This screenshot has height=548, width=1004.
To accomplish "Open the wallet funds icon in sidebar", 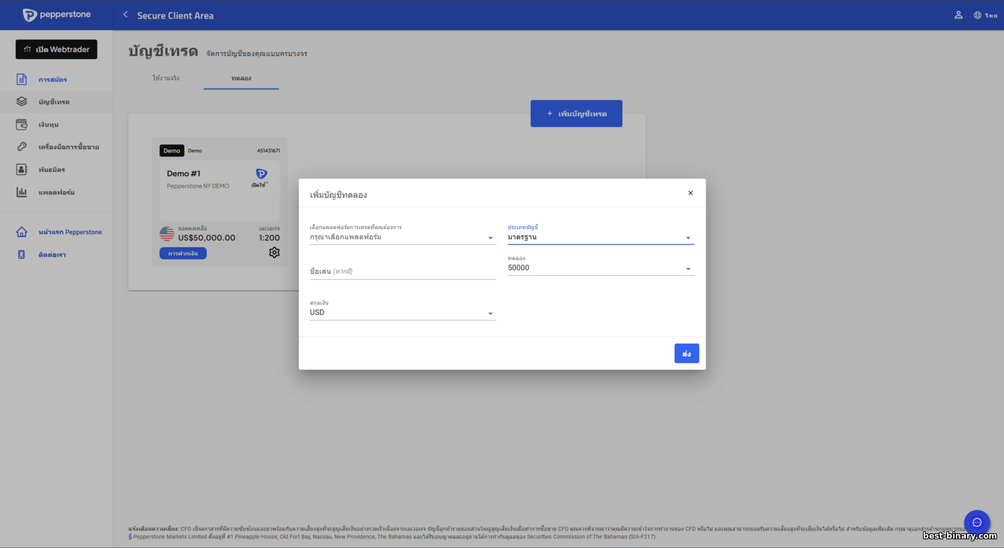I will pos(22,125).
